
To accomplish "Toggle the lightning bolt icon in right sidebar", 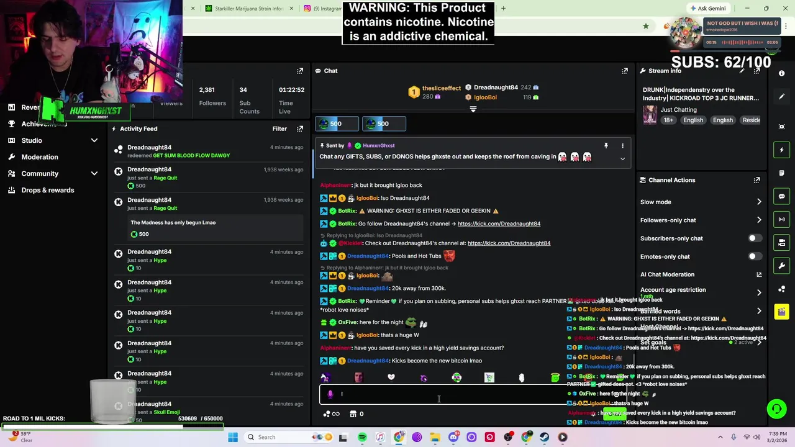I will (781, 150).
